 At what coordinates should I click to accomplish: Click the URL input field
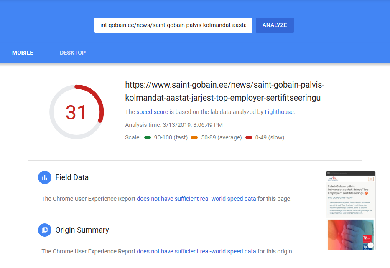[173, 25]
